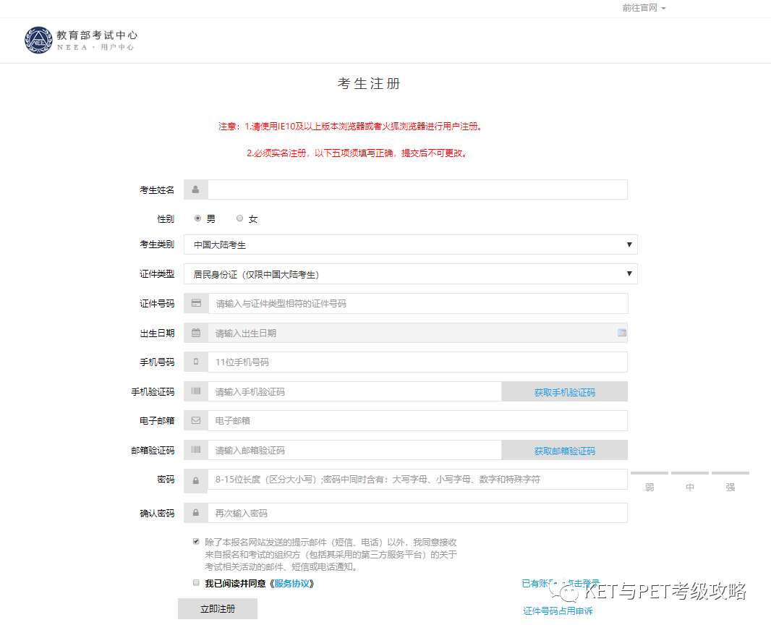The image size is (771, 625).
Task: Click the barcode icon beside 手机验证码
Action: [196, 391]
